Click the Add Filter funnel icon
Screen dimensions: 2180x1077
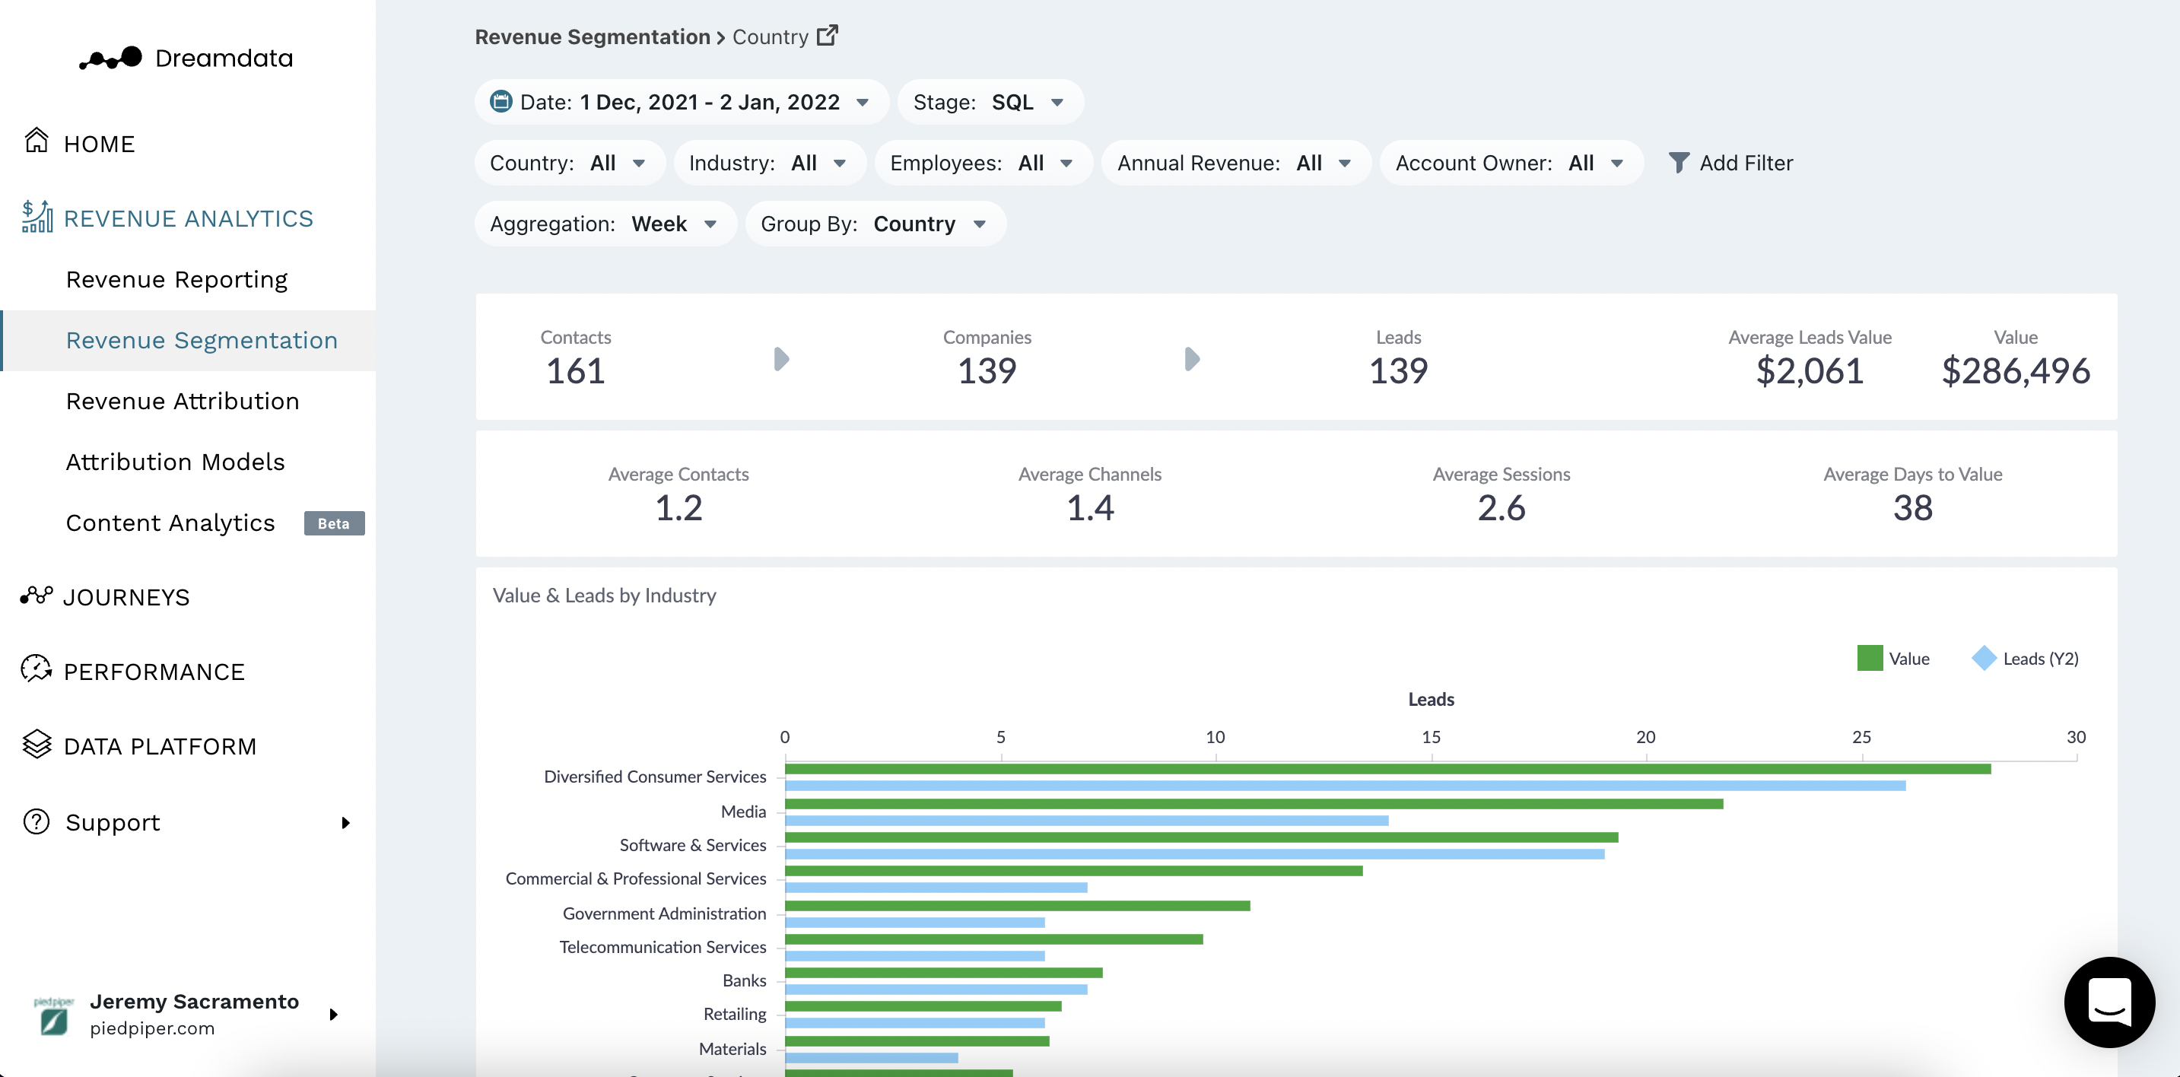tap(1678, 163)
